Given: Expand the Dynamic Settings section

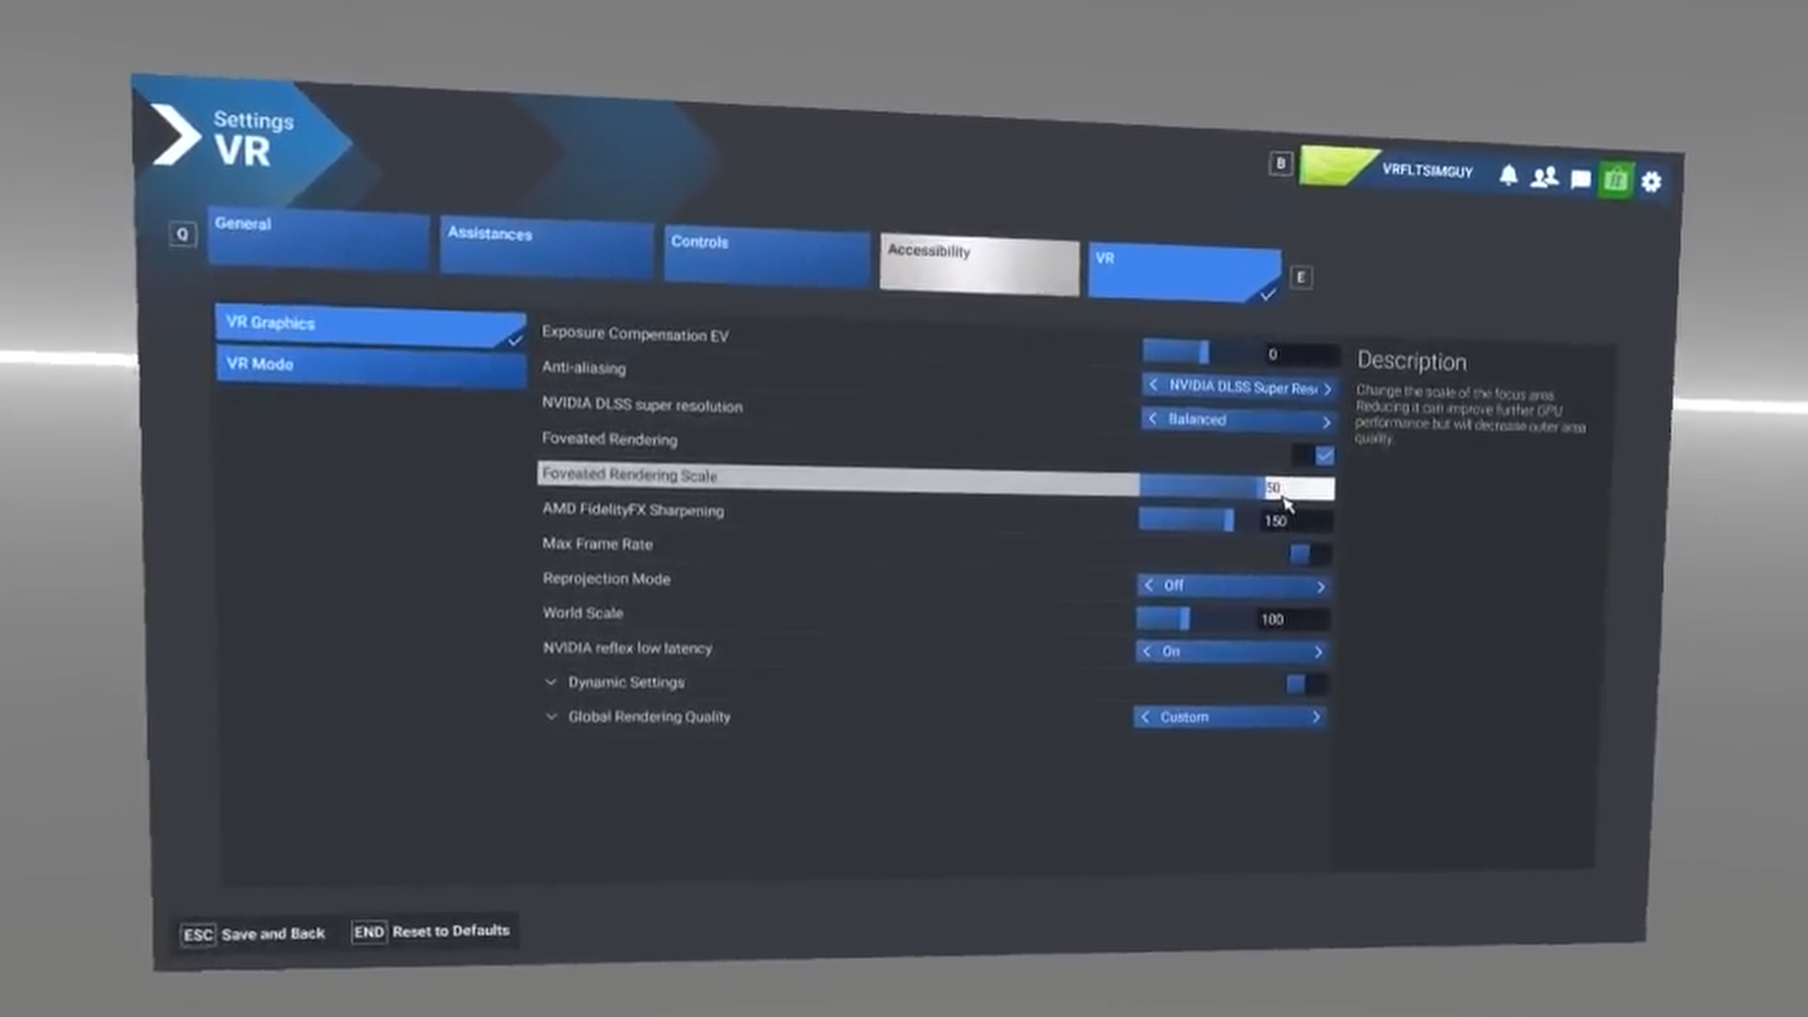Looking at the screenshot, I should click(552, 681).
